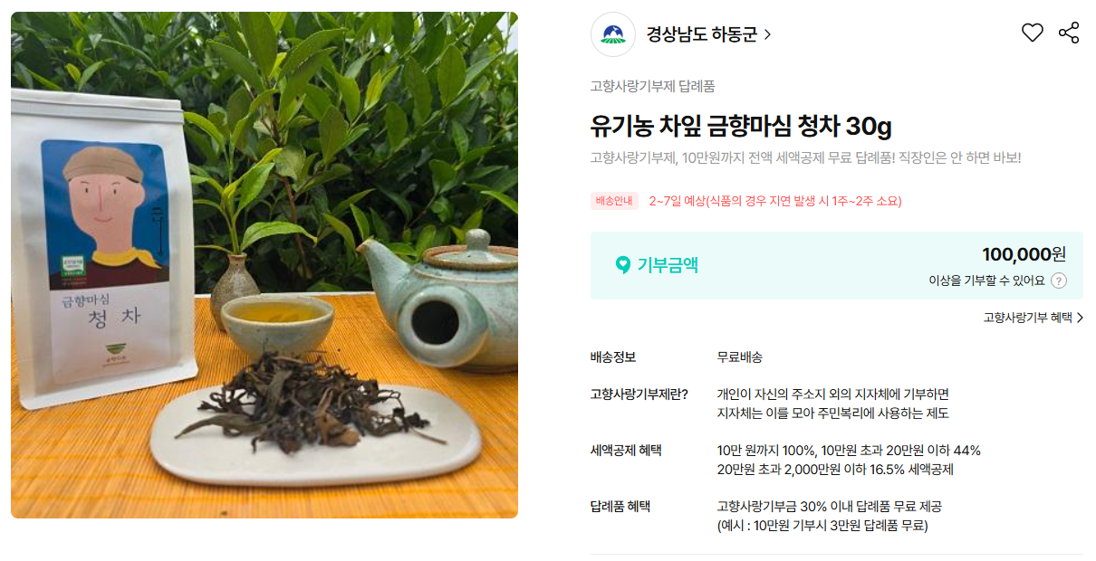Click the 배송안내 badge
Screen dimensions: 1096x561
tap(615, 201)
